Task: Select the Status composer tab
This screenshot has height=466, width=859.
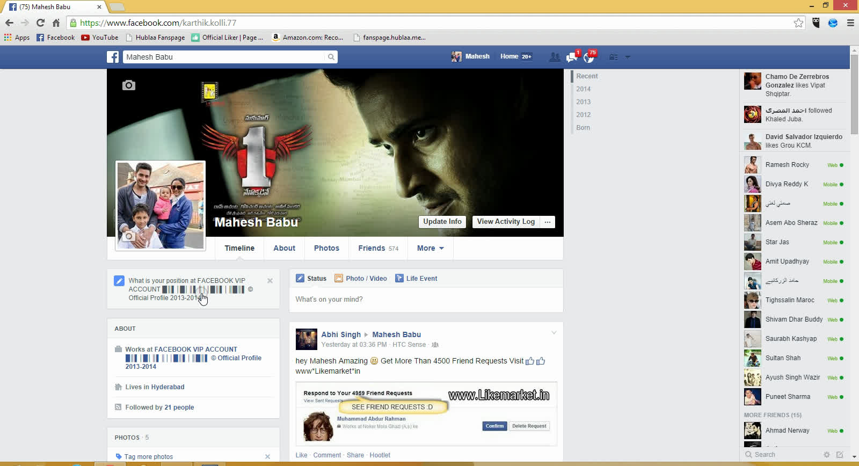Action: (x=311, y=278)
